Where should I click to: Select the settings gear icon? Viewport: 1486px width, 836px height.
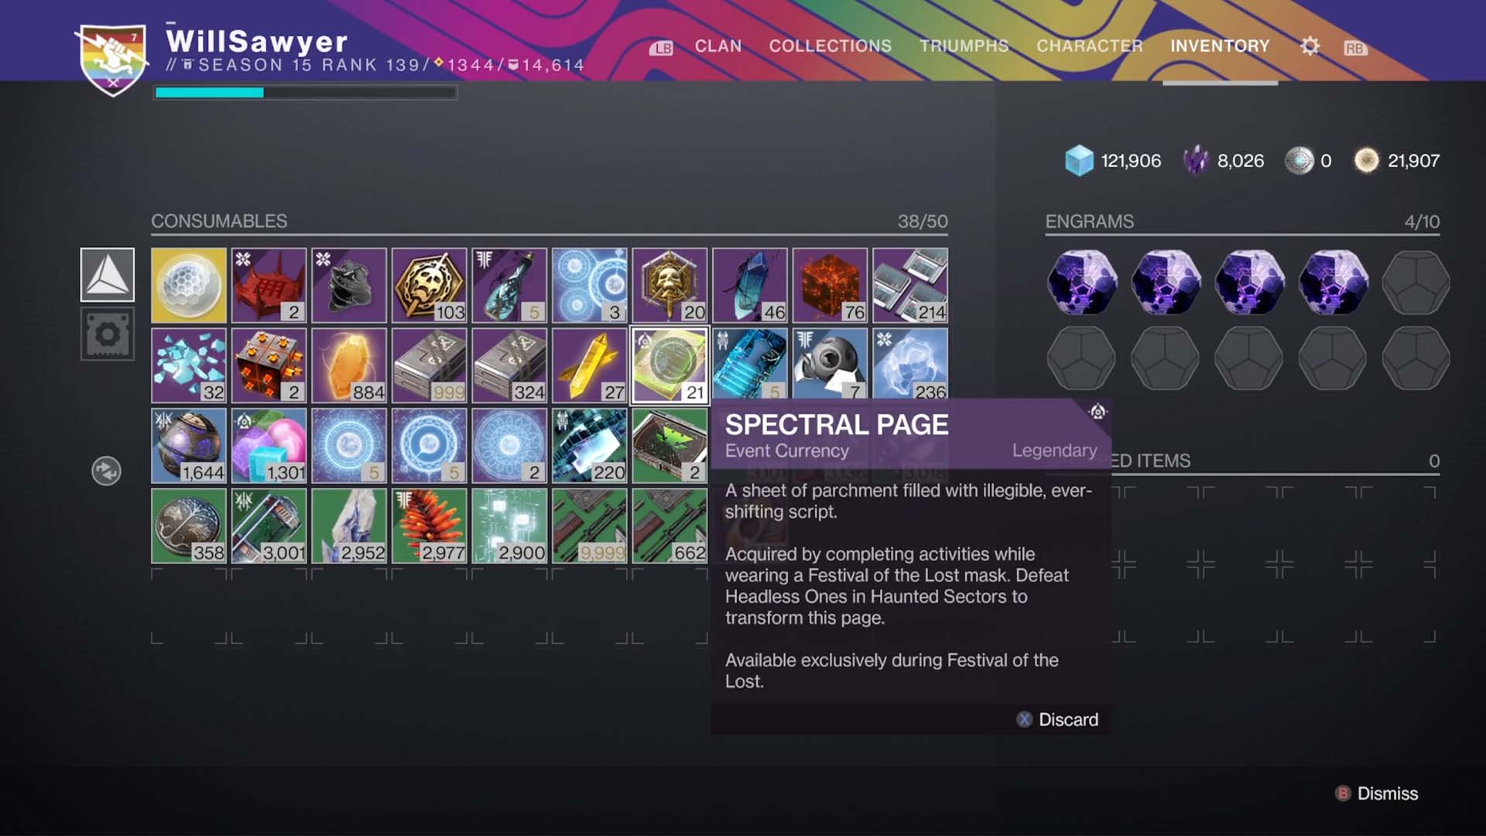pyautogui.click(x=1310, y=46)
